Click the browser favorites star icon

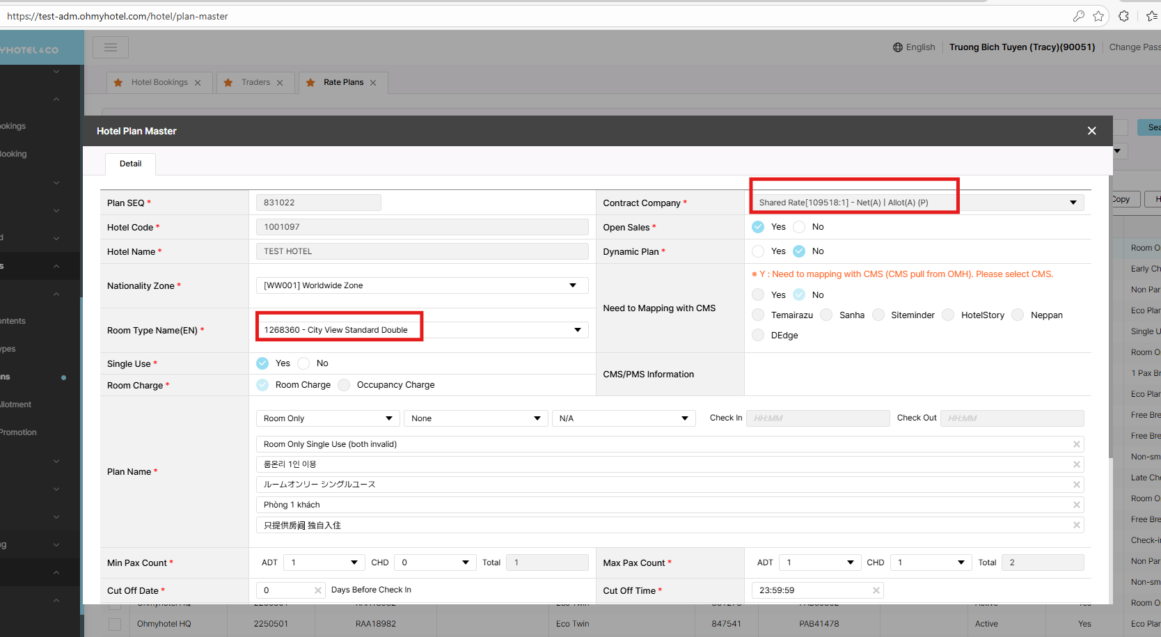coord(1098,16)
